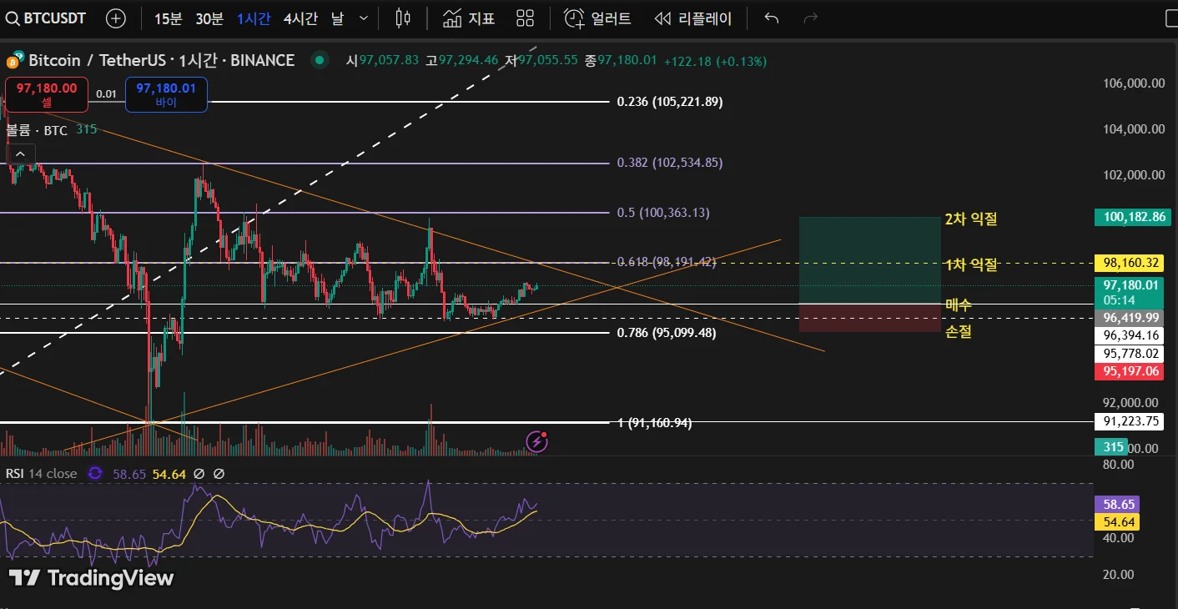Open the indicator templates grid icon
Screen dimensions: 1178x609
tap(525, 18)
